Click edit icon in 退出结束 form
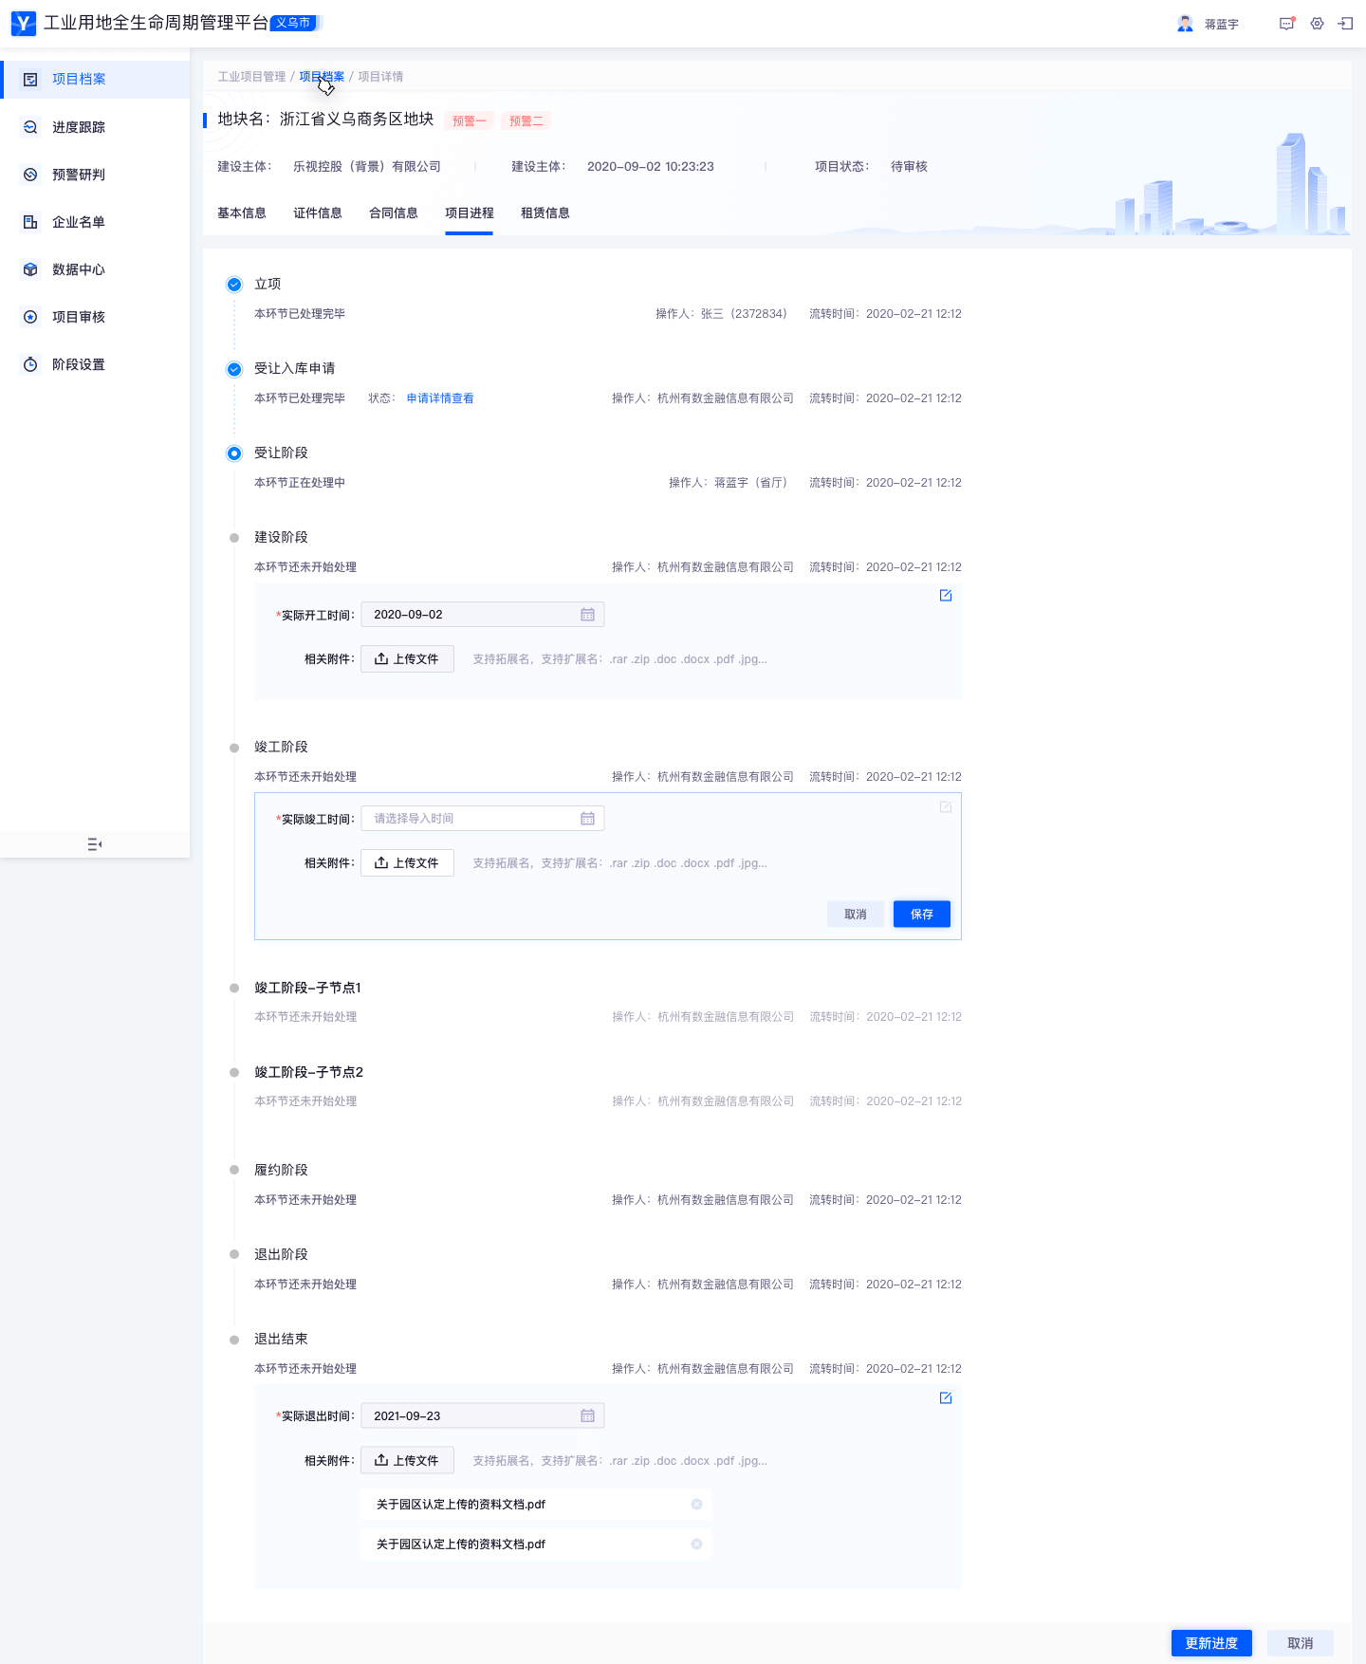 click(x=945, y=1398)
